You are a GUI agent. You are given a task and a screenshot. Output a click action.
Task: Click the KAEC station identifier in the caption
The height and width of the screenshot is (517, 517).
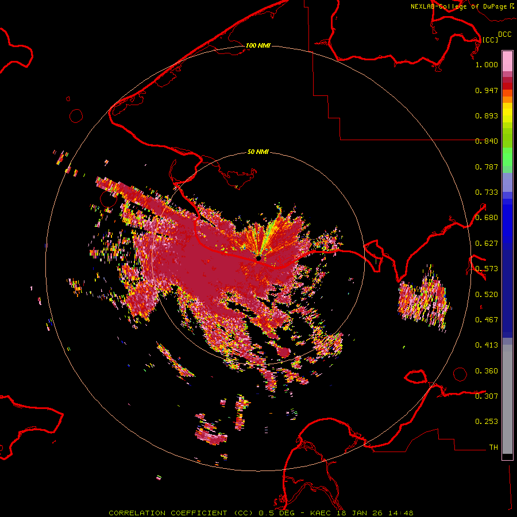[x=321, y=513]
